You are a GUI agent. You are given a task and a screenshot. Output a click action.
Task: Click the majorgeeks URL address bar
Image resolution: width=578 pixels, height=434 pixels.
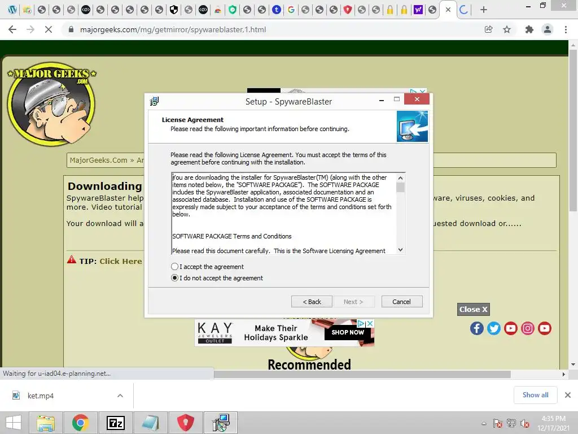click(x=173, y=29)
